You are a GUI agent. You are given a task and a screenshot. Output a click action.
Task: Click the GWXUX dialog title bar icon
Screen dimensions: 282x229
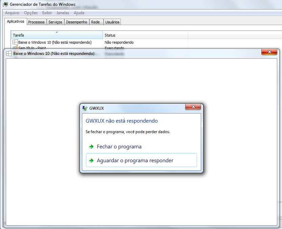[85, 108]
